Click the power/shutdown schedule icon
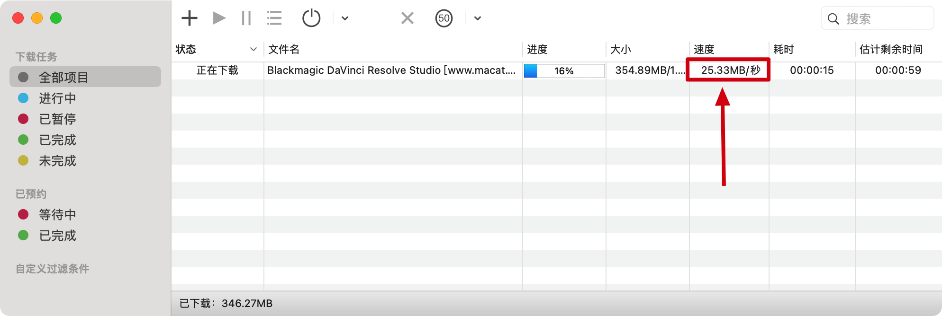942x316 pixels. [311, 18]
